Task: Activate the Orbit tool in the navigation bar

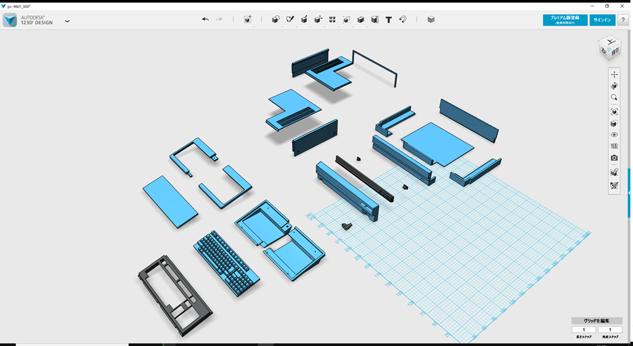Action: [x=614, y=86]
